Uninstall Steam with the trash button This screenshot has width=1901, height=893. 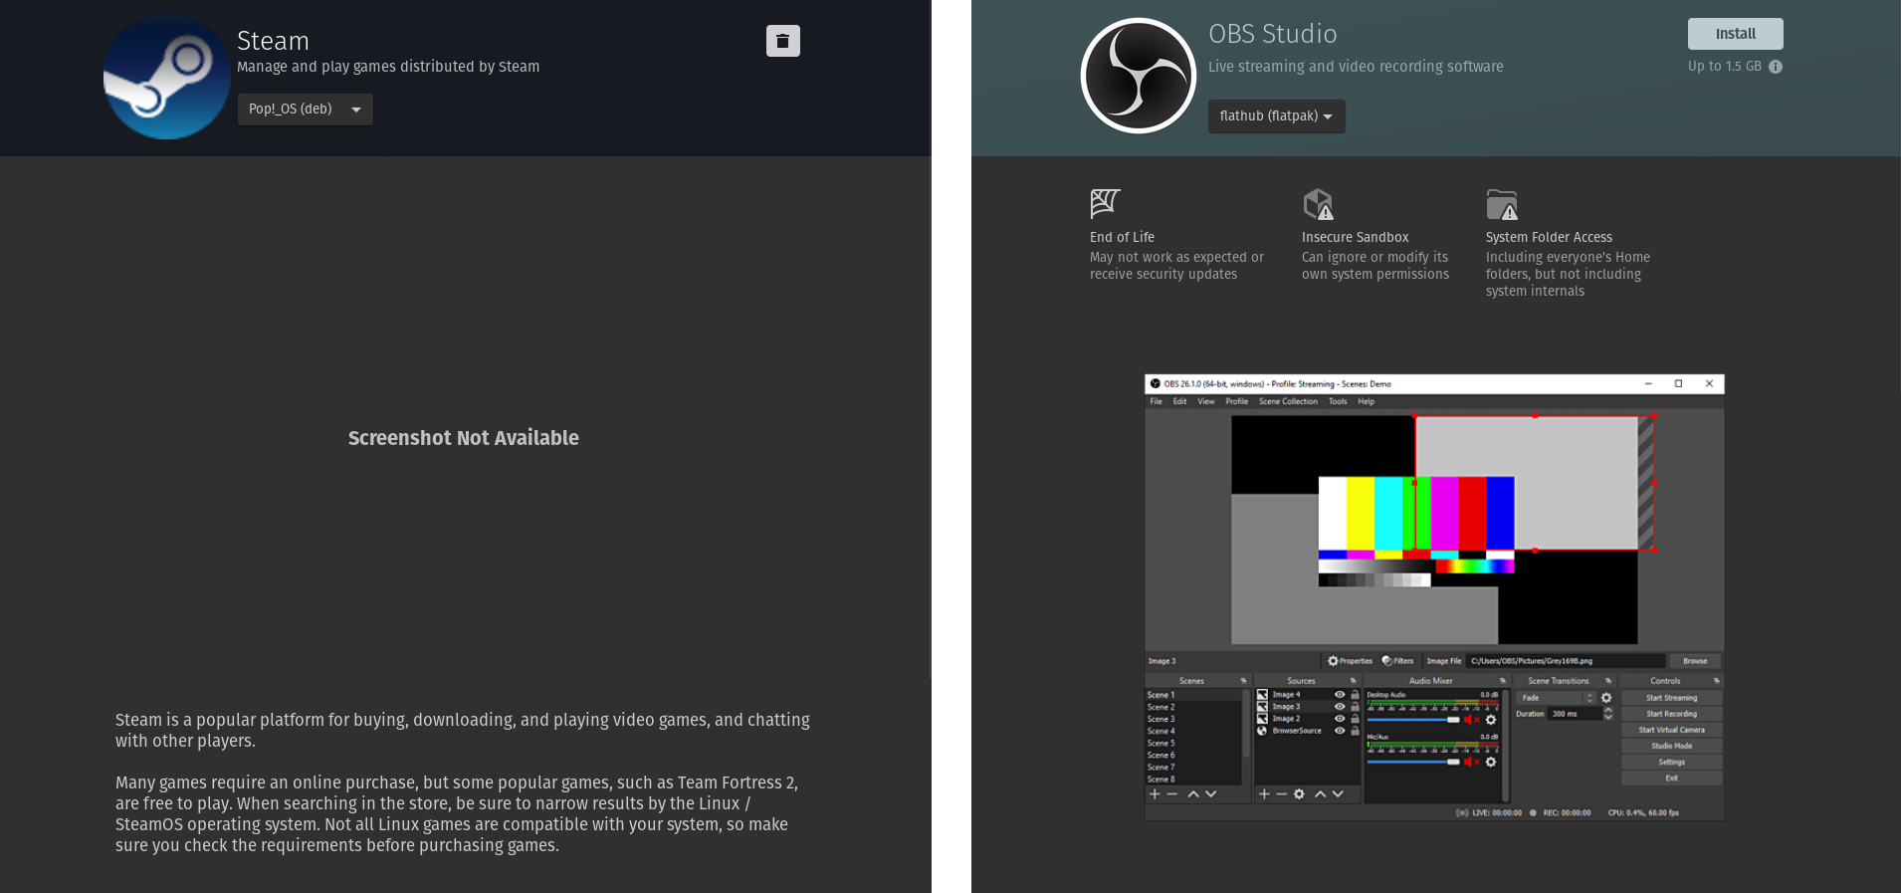coord(782,41)
